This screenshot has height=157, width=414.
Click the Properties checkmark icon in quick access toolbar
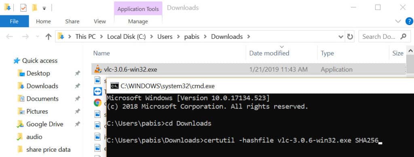(23, 8)
